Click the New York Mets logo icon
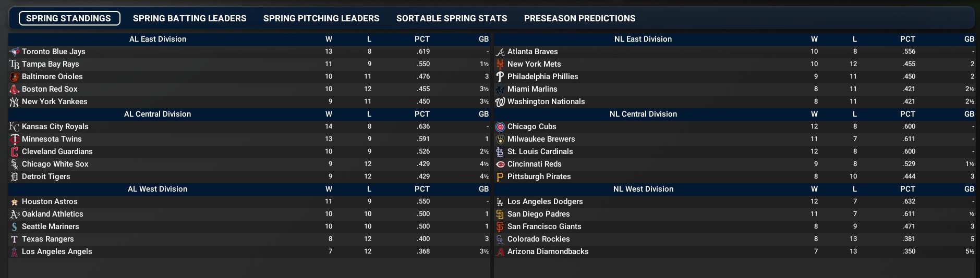 tap(500, 64)
